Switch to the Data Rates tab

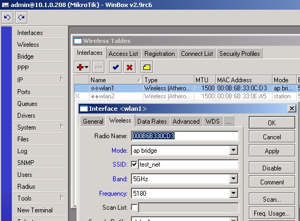point(152,122)
